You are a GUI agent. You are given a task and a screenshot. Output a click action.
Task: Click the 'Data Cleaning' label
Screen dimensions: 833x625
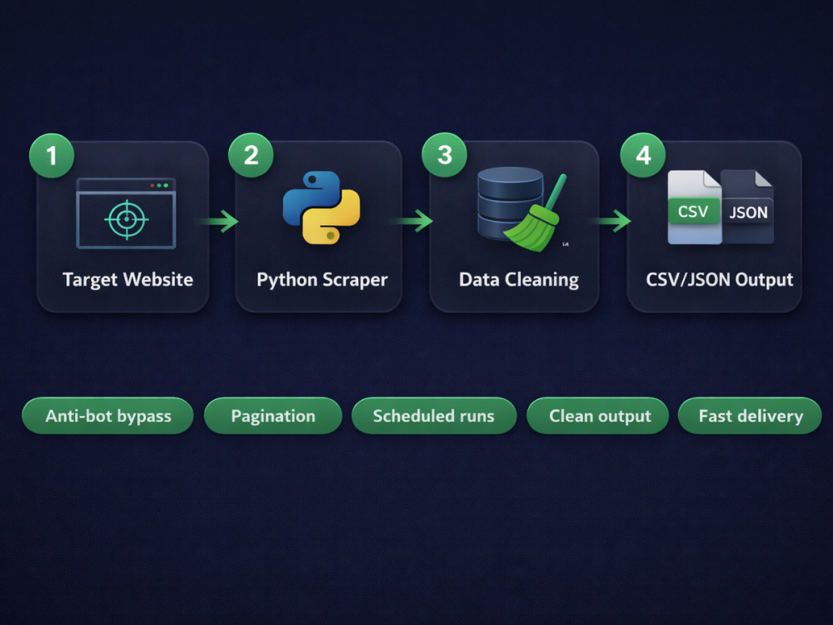tap(519, 280)
